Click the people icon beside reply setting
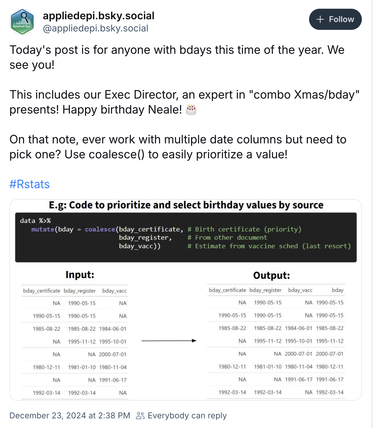This screenshot has height=428, width=373. (x=140, y=416)
